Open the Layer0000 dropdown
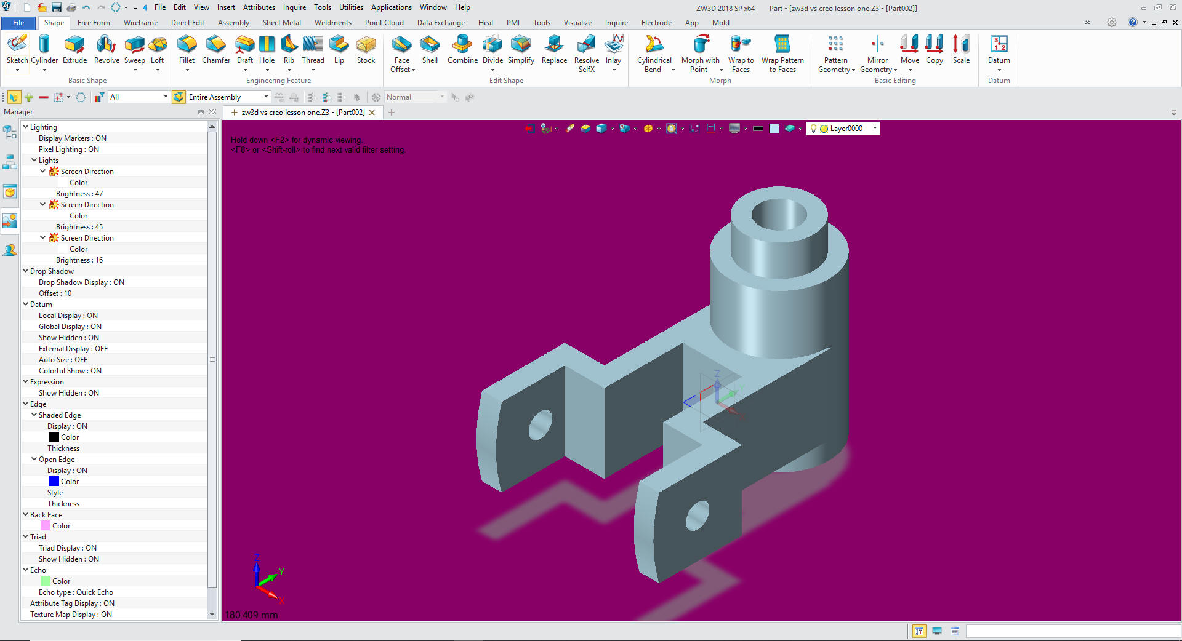1182x641 pixels. (874, 129)
